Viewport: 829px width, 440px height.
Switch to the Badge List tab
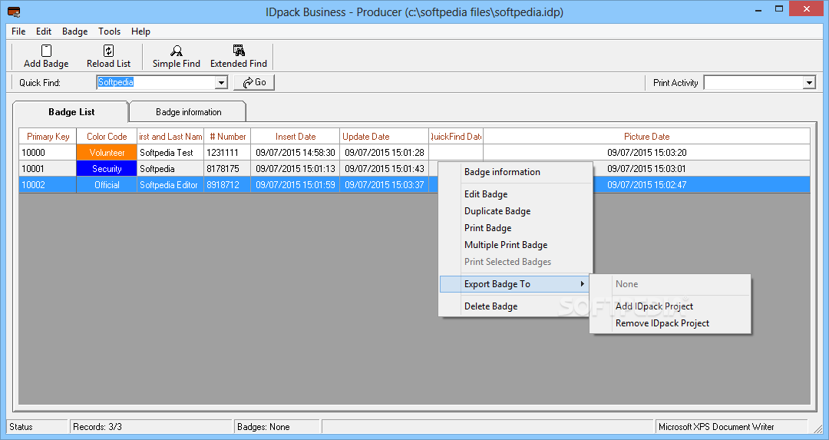pos(71,112)
